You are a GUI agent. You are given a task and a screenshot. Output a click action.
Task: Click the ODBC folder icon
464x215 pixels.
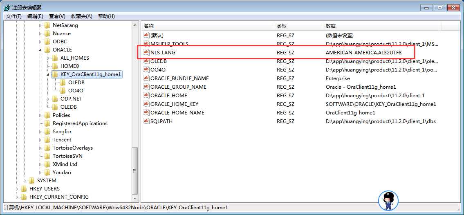[47, 42]
